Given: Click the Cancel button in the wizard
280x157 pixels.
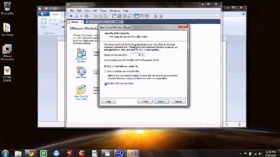Looking at the screenshot, I should tap(178, 102).
